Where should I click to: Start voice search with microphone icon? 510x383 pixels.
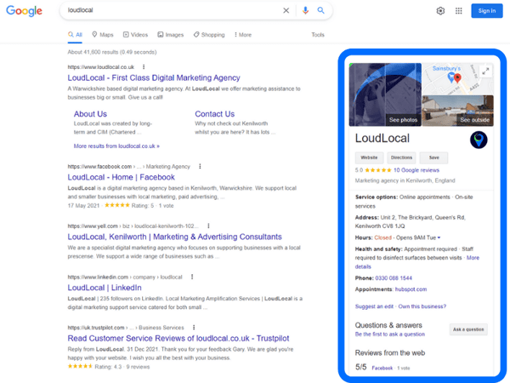coord(305,10)
